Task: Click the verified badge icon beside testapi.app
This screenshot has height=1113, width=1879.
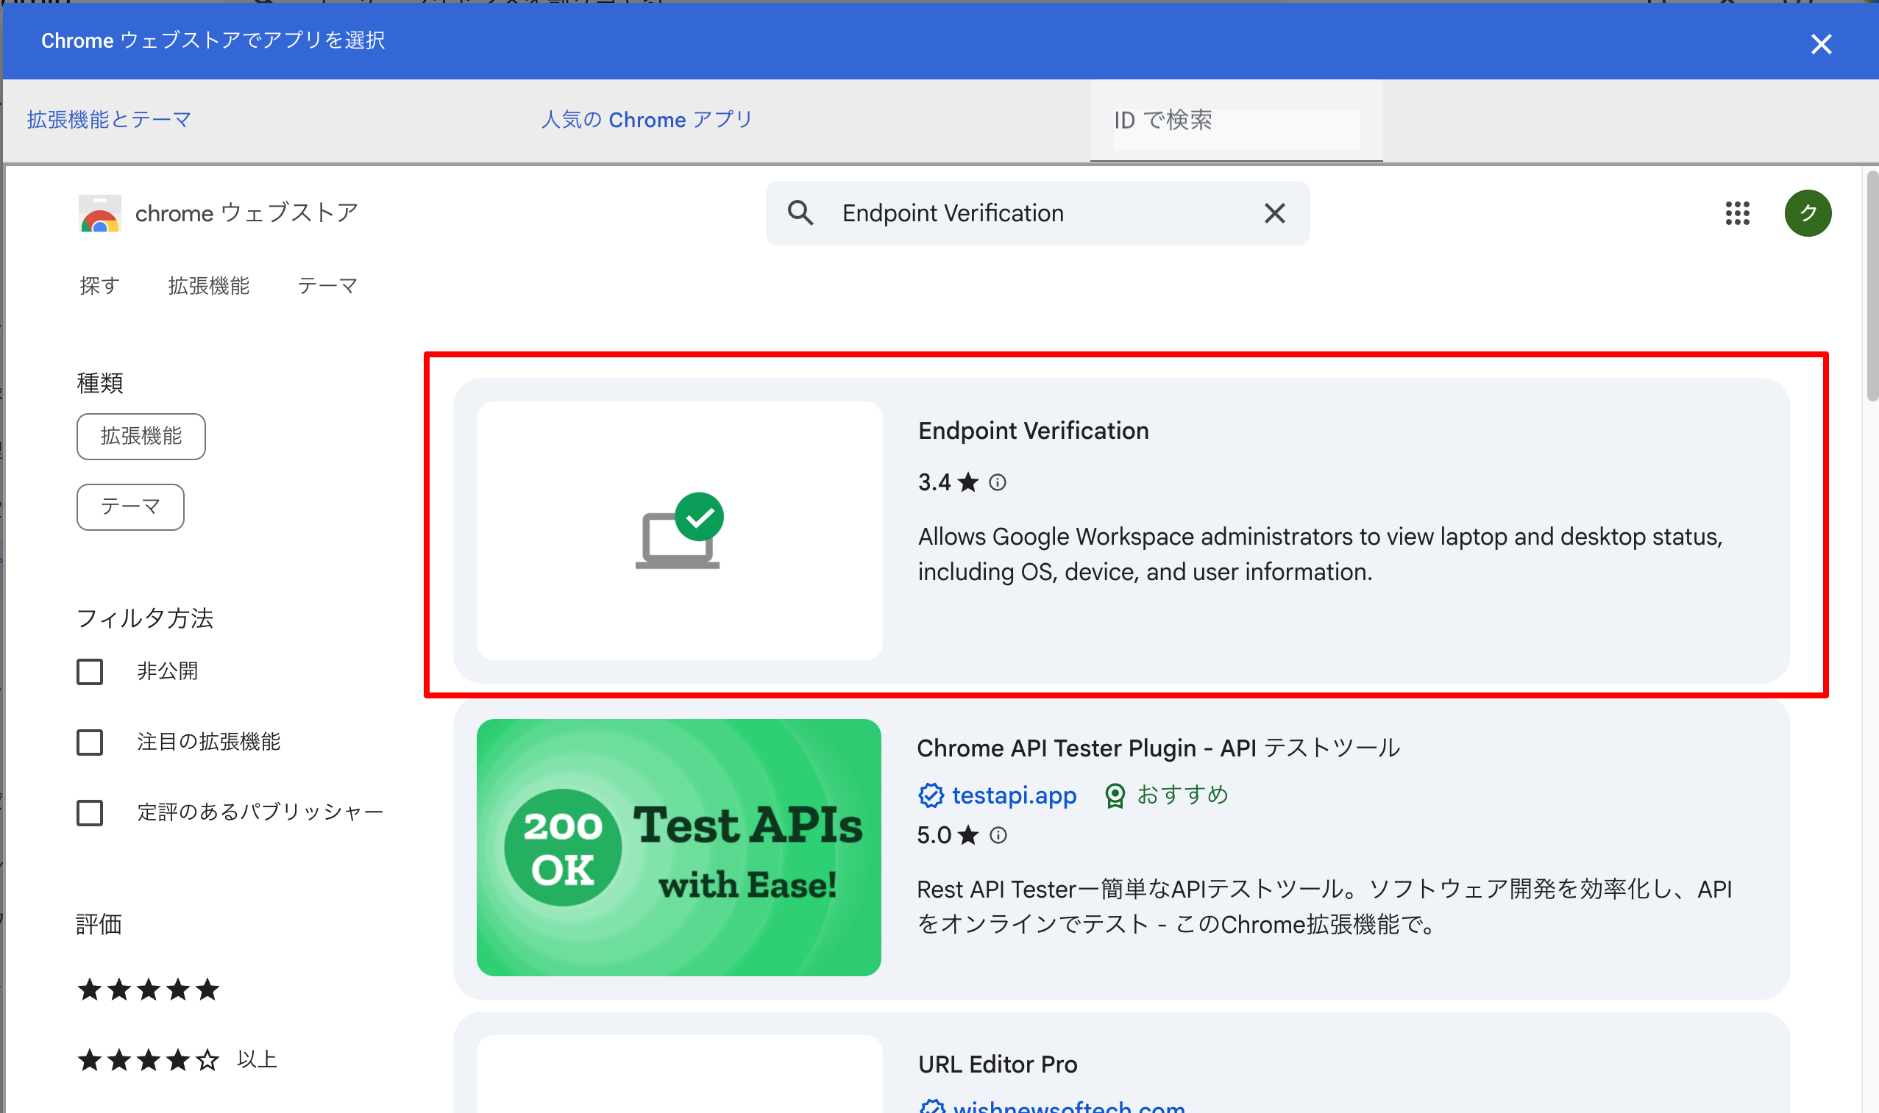Action: tap(931, 795)
